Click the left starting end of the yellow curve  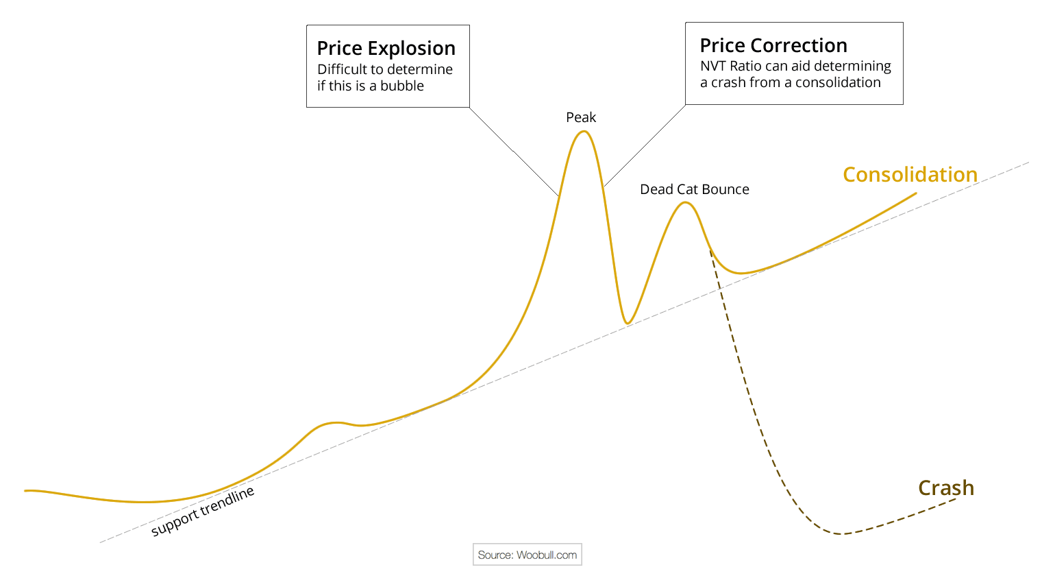click(x=27, y=491)
